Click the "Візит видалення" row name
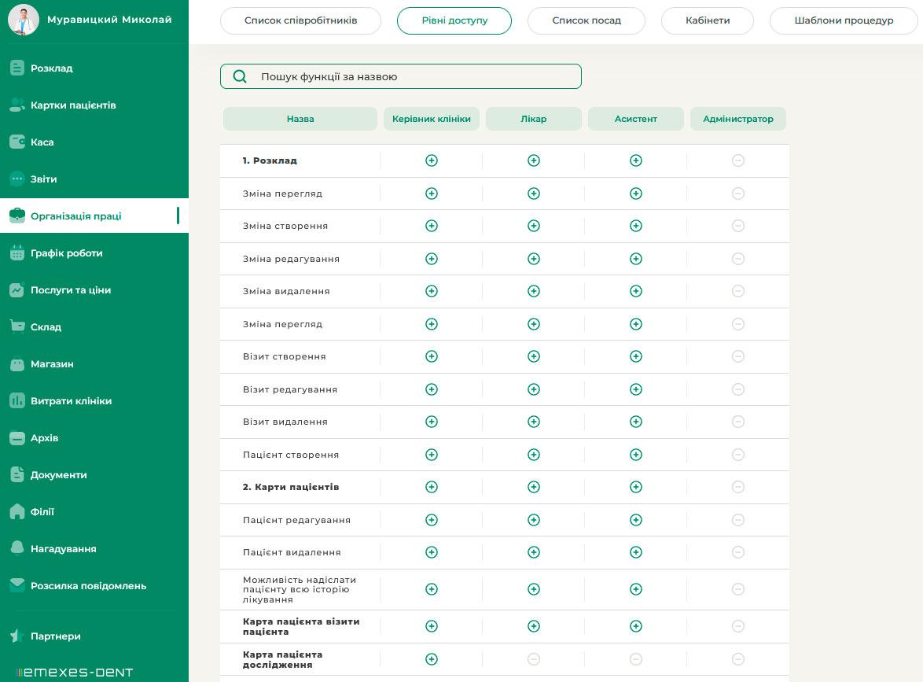 point(285,422)
